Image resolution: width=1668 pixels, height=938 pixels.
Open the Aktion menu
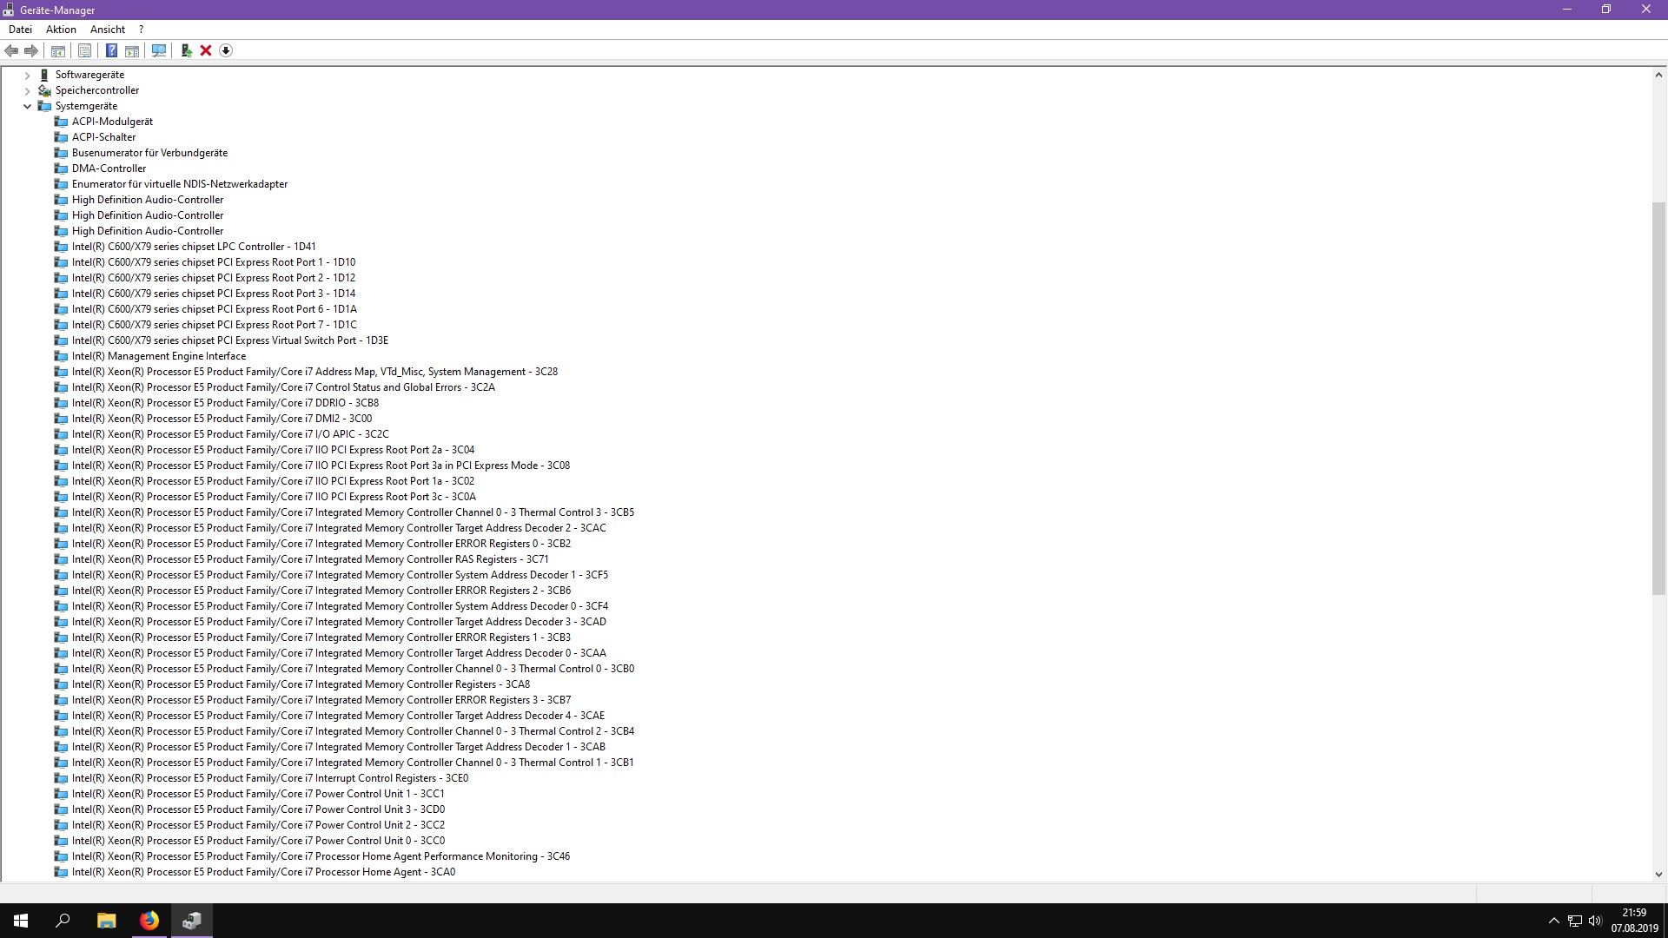tap(61, 30)
